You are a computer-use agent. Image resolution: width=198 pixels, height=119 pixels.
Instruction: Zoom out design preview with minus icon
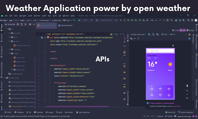(x=187, y=94)
